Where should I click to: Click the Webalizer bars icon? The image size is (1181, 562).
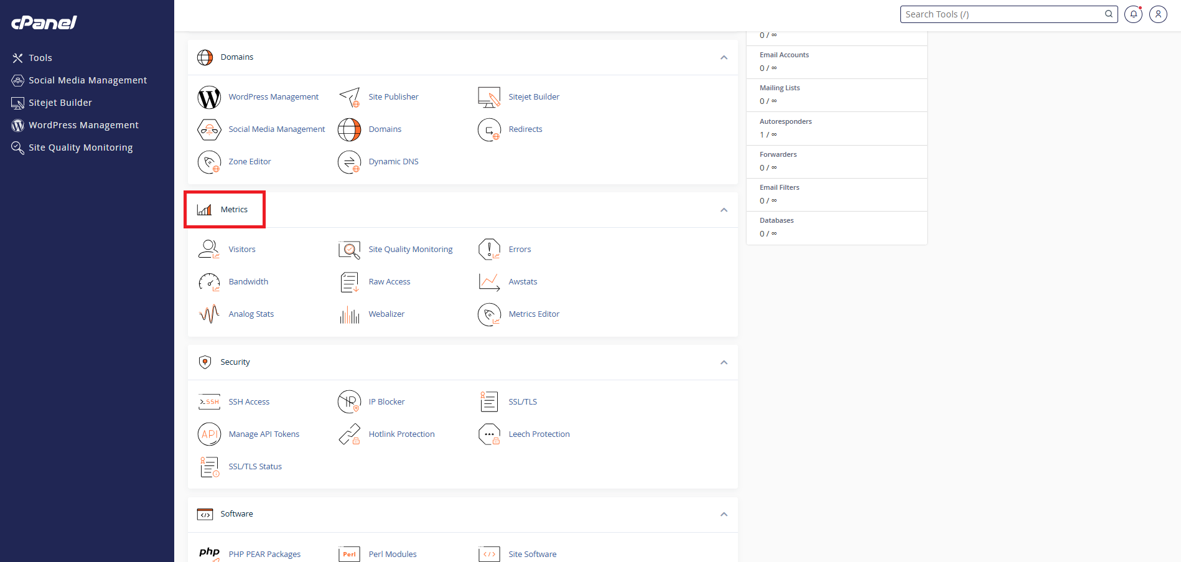point(350,314)
